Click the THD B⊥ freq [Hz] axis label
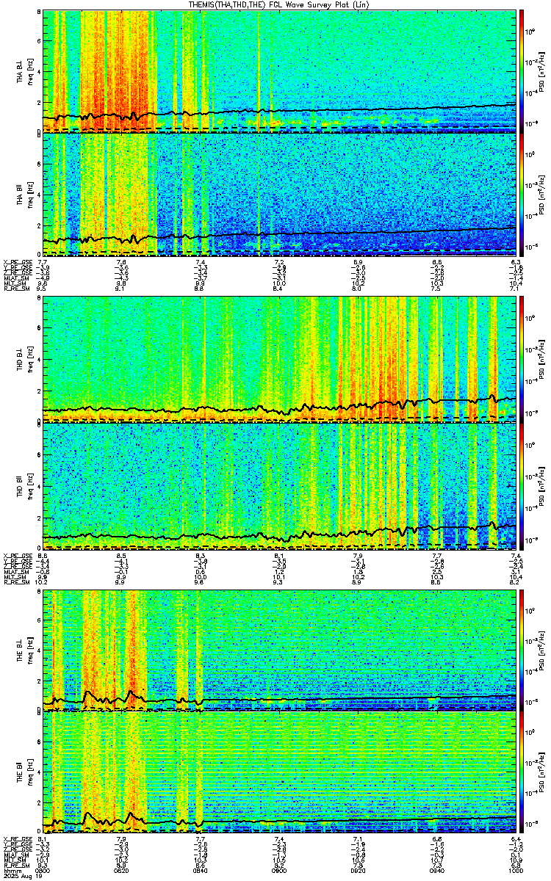Viewport: 551px width, 881px height. point(29,360)
